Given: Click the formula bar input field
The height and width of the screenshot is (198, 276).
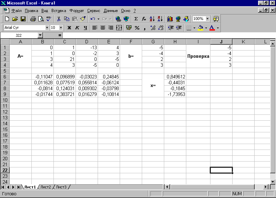Looking at the screenshot, I should point(169,35).
